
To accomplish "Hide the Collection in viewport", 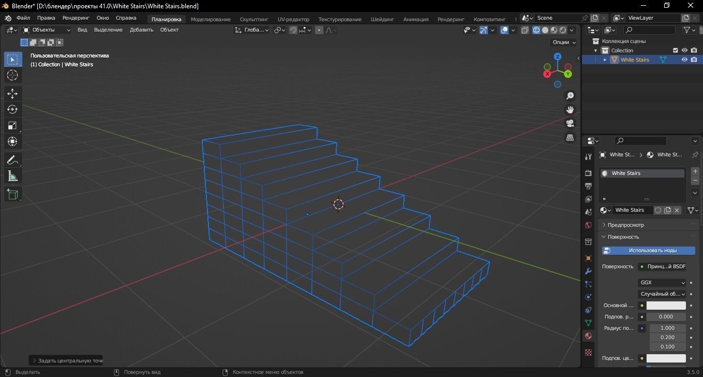I will pos(684,50).
